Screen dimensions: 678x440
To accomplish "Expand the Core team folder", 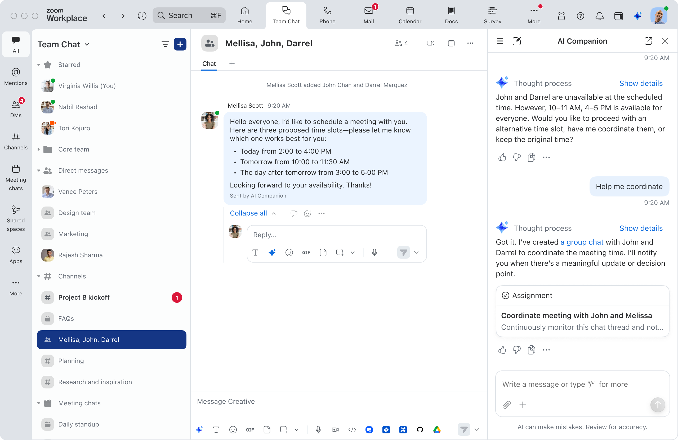I will coord(39,149).
